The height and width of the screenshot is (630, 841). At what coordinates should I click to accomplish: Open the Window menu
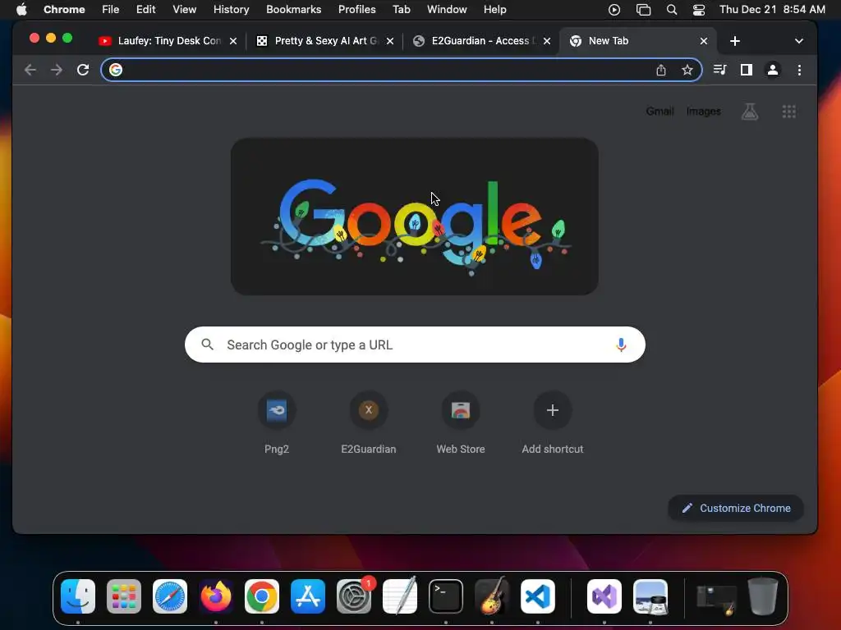click(447, 10)
